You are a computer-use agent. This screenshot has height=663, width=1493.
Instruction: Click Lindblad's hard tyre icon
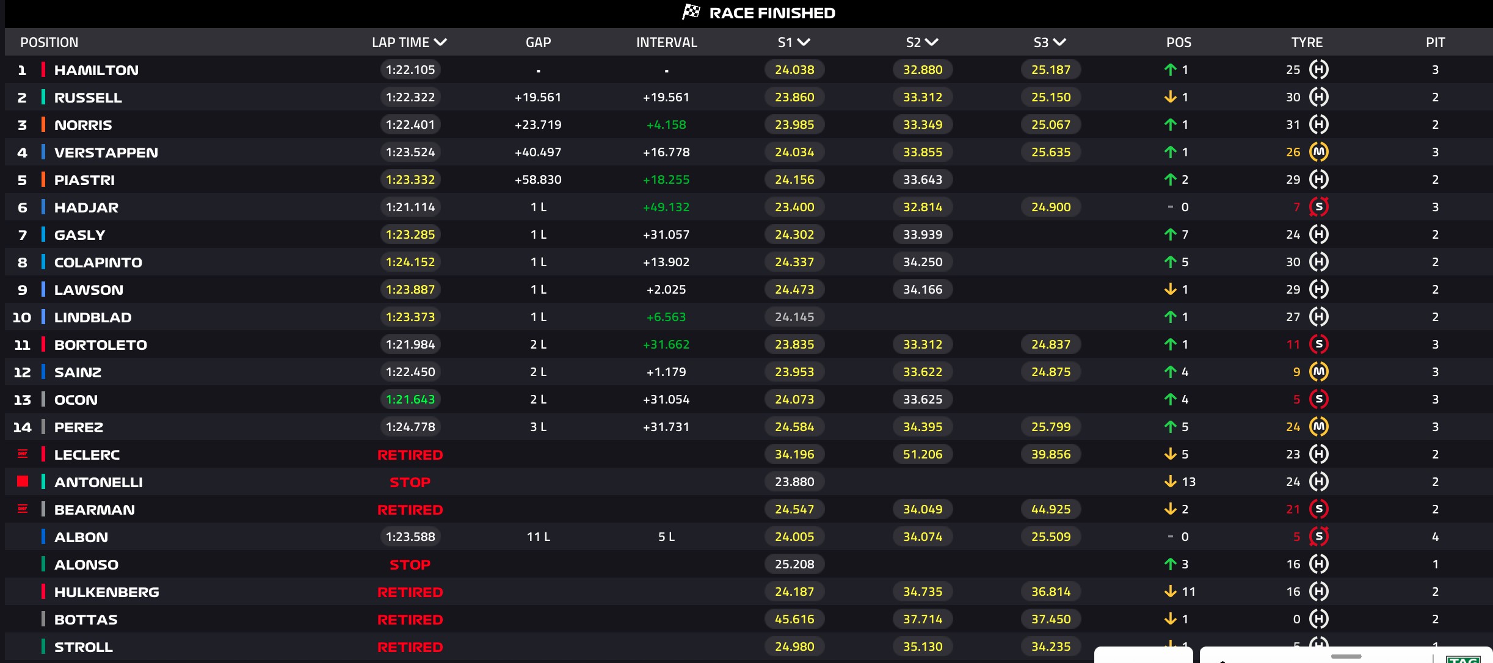(x=1319, y=317)
